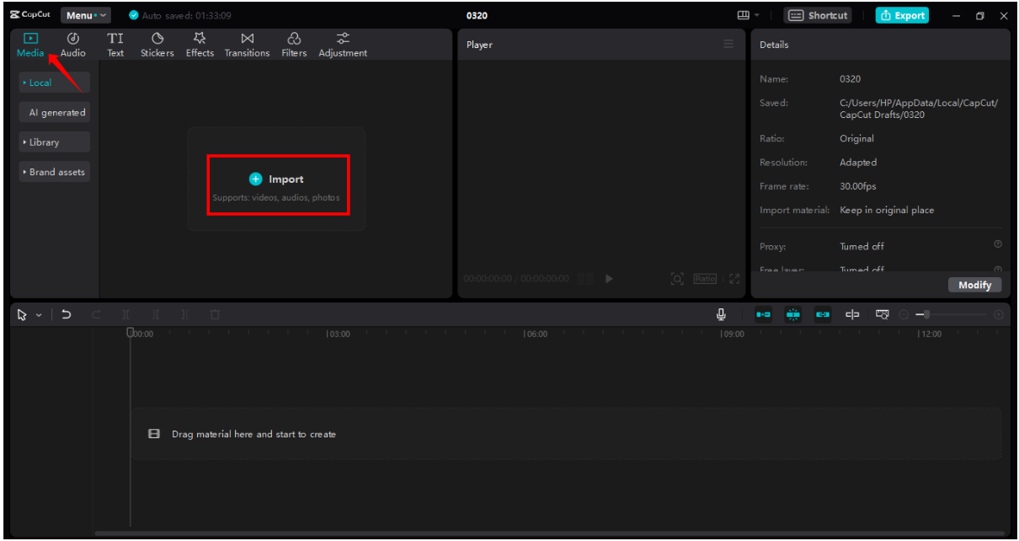
Task: Open the player Ratio options
Action: (x=705, y=278)
